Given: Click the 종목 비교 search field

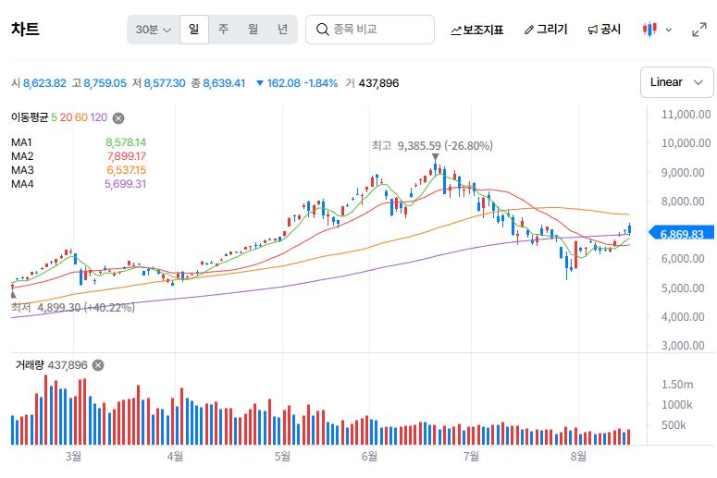Looking at the screenshot, I should pos(369,30).
